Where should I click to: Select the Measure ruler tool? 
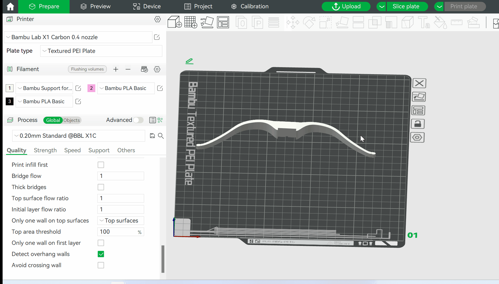[457, 22]
